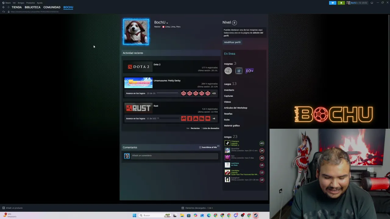This screenshot has width=390, height=219.
Task: Click the level 43 friend badge
Action: coord(262,143)
